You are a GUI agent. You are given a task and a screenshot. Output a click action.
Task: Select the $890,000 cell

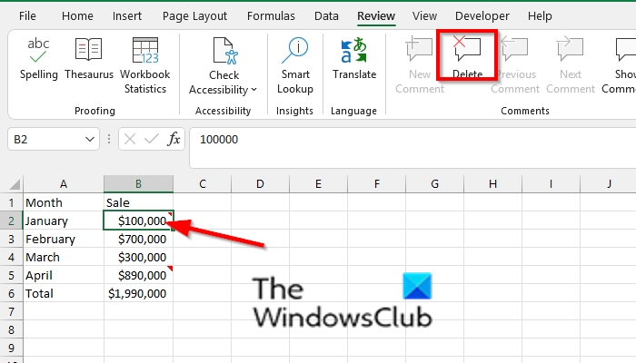point(139,276)
